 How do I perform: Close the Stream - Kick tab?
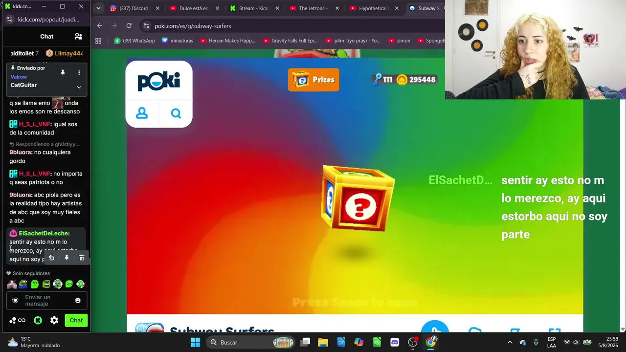277,8
